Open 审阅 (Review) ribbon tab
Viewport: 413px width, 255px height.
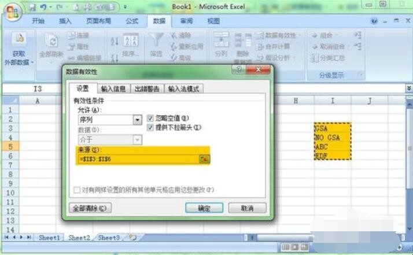pyautogui.click(x=186, y=21)
